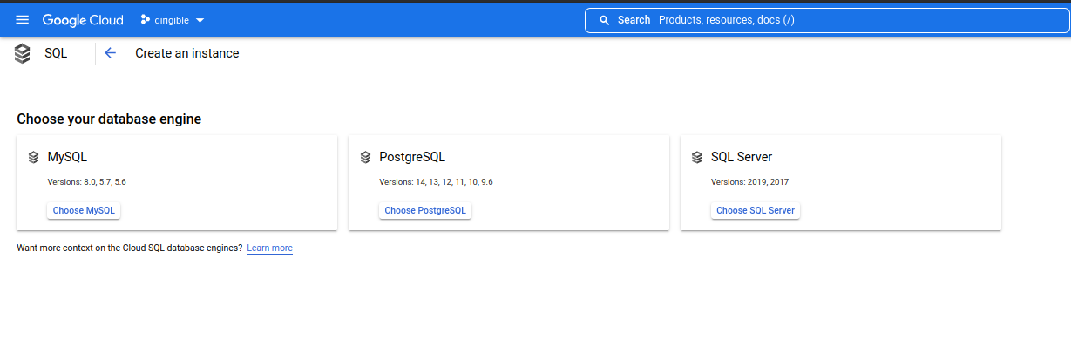
Task: Click the SQL Server card database icon
Action: pos(697,158)
